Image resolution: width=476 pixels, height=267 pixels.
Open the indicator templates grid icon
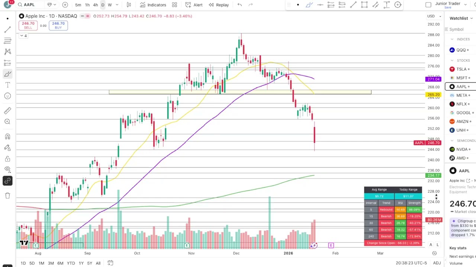pyautogui.click(x=174, y=5)
